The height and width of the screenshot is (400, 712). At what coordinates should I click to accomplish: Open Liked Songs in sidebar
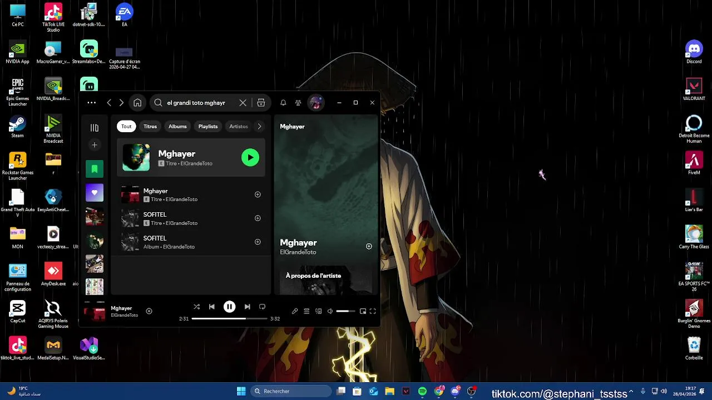[x=95, y=193]
